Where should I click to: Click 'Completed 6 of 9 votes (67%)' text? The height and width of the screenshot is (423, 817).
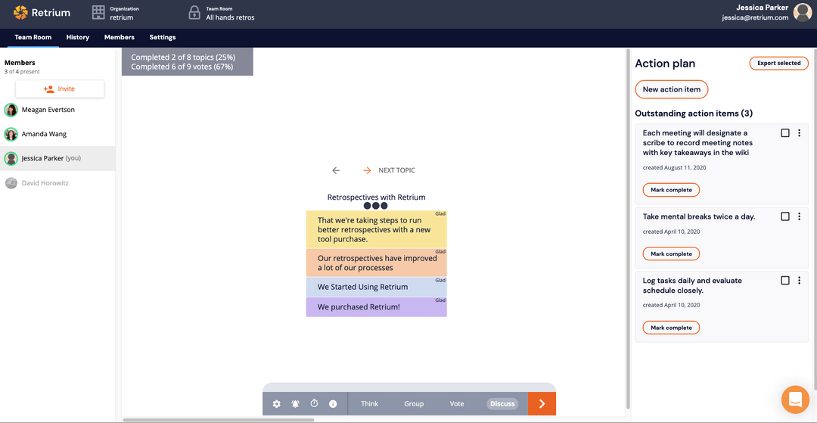point(182,67)
